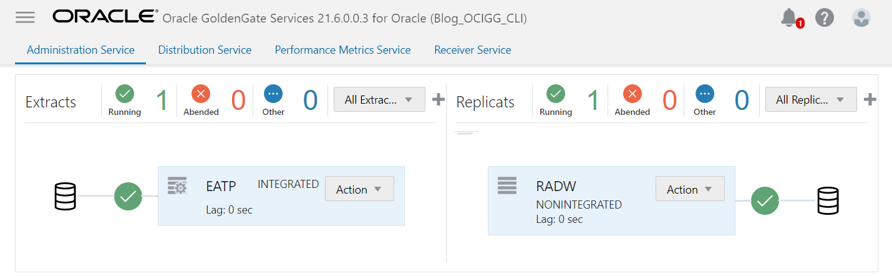The image size is (892, 276).
Task: Switch to the Distribution Service tab
Action: [205, 50]
